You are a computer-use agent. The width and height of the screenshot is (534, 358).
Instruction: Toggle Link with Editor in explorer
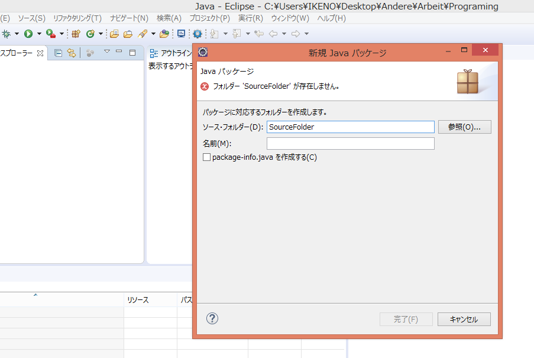[71, 53]
